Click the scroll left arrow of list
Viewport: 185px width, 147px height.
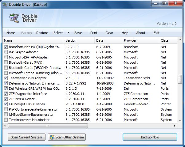5,126
